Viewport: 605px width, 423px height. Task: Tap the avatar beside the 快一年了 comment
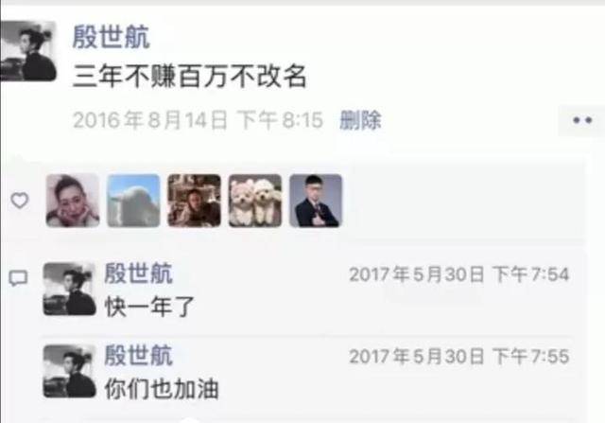[69, 289]
